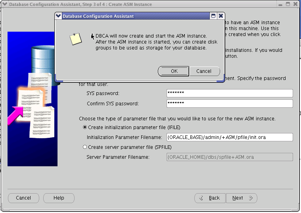
Task: Open Help for the wizard
Action: [59, 198]
